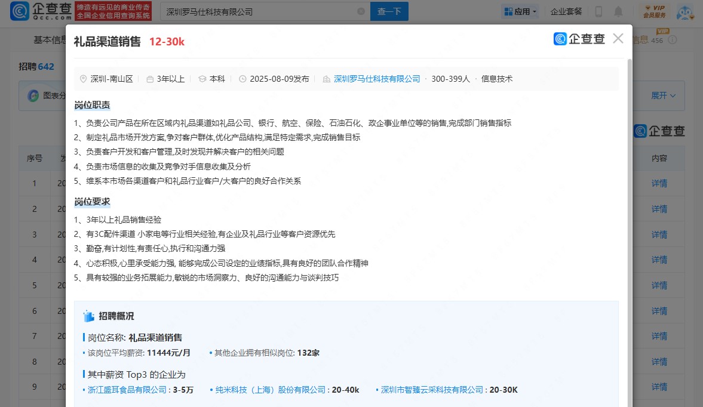Viewport: 703px width, 407px height.
Task: Click the 岗位职责 section heading
Action: 93,105
